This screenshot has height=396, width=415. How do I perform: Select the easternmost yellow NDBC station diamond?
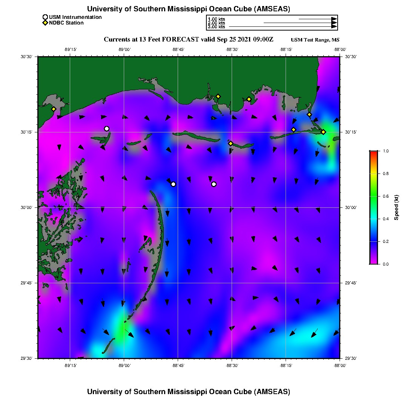(x=323, y=132)
